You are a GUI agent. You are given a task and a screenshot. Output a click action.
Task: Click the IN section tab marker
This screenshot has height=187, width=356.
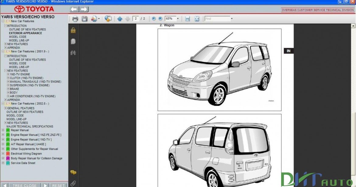pyautogui.click(x=288, y=51)
